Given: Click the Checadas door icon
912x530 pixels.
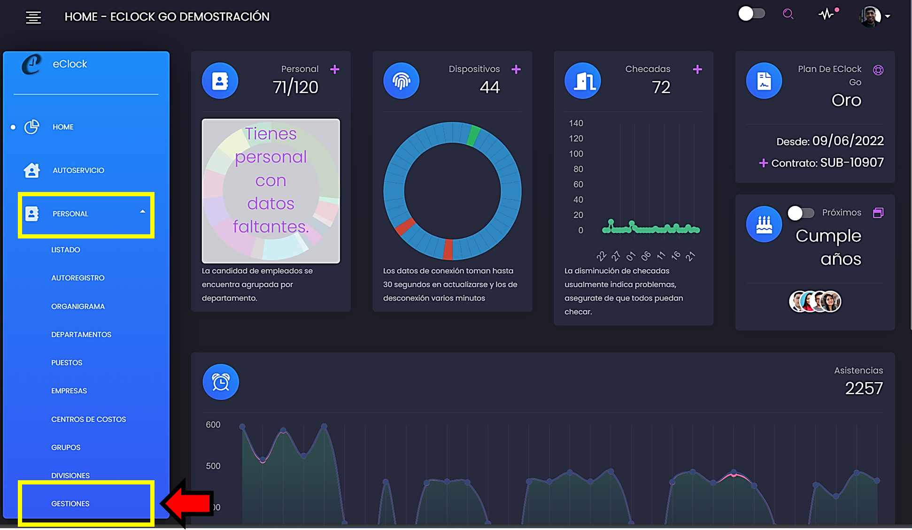Looking at the screenshot, I should (583, 81).
